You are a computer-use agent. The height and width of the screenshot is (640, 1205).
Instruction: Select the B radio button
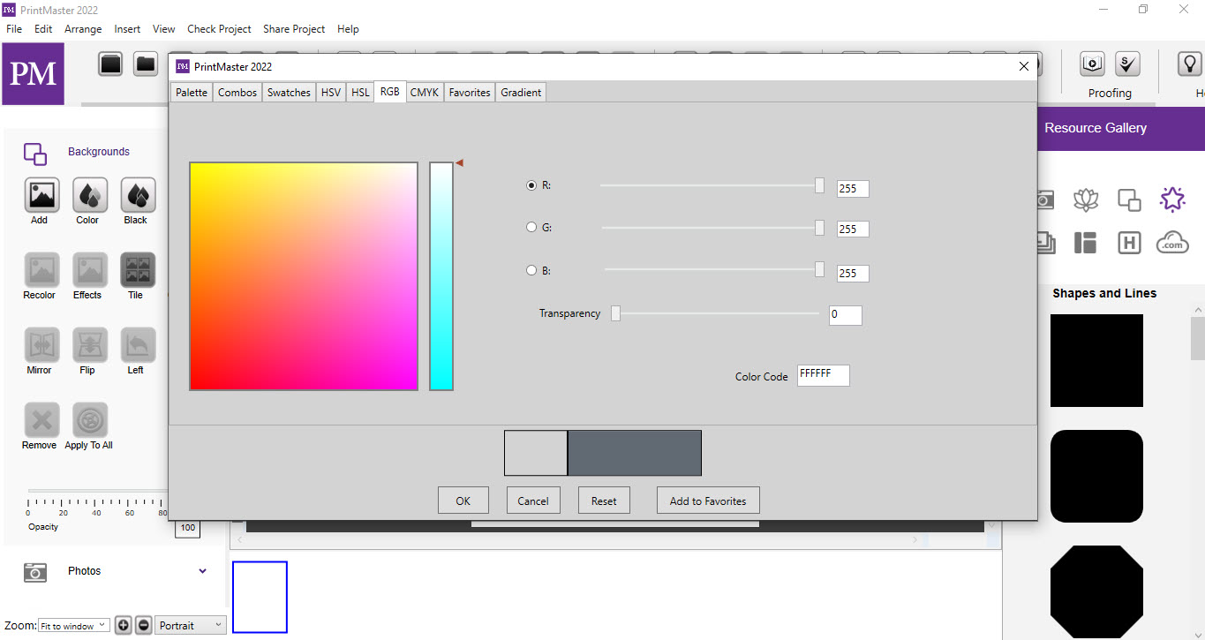pos(531,270)
